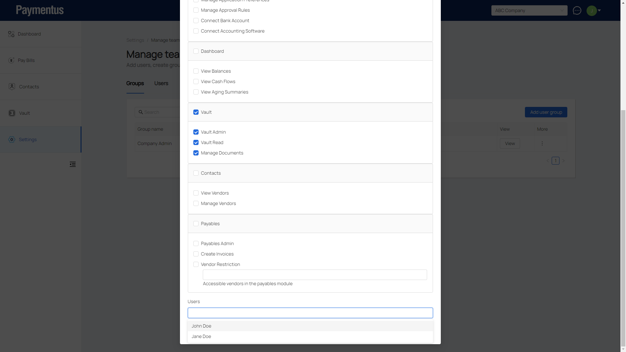Click the three-dot More icon for Company Admin
The width and height of the screenshot is (626, 352).
542,143
